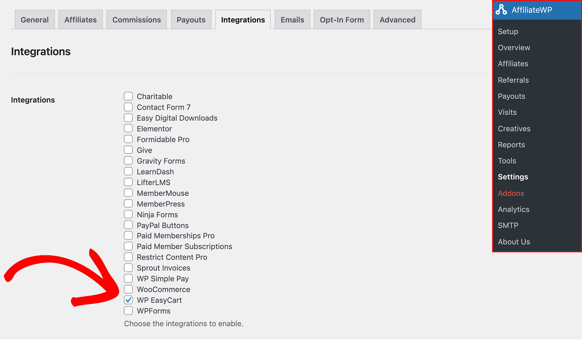Visit the About Us page
This screenshot has height=340, width=582.
tap(514, 242)
